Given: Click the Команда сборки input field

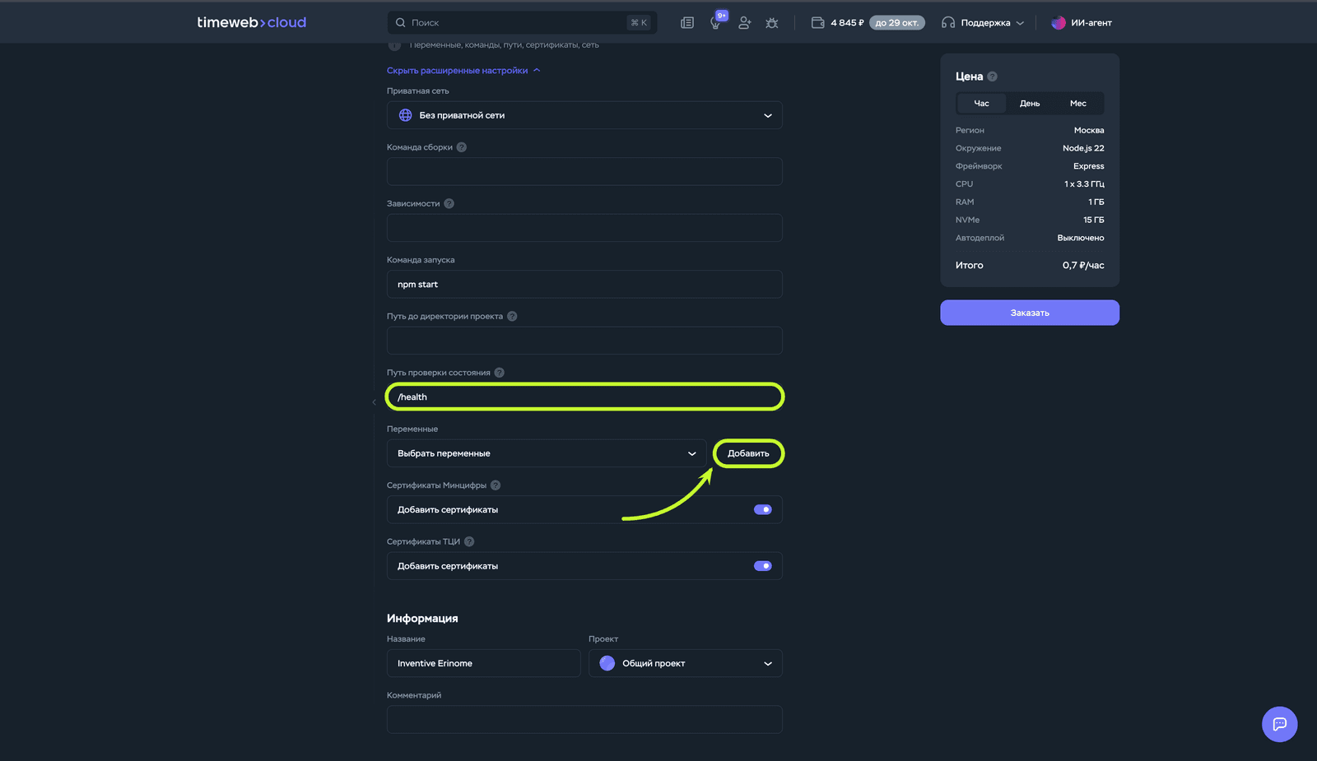Looking at the screenshot, I should click(584, 171).
